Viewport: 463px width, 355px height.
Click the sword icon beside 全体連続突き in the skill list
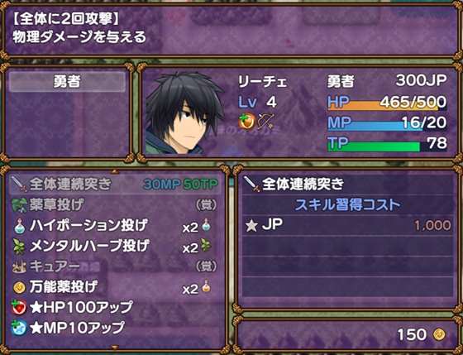point(19,185)
